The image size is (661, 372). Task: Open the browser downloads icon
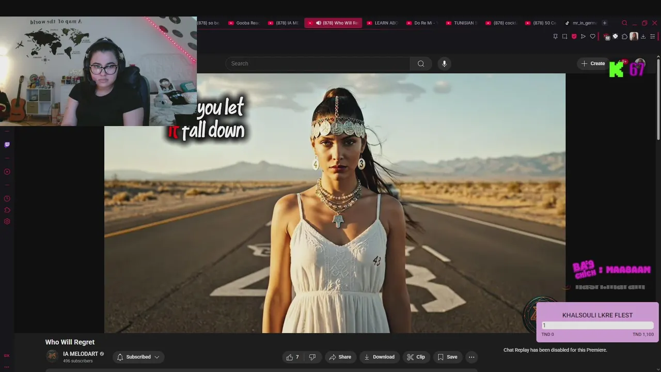(643, 36)
